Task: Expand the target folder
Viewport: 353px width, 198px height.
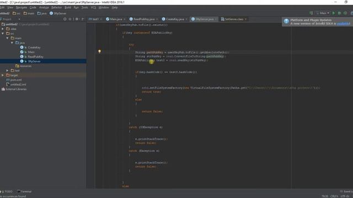Action: 3,75
